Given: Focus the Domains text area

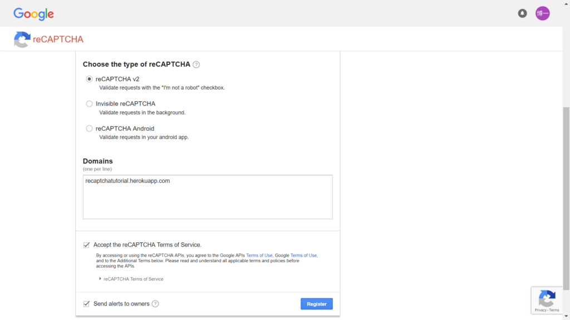Looking at the screenshot, I should coord(208,197).
